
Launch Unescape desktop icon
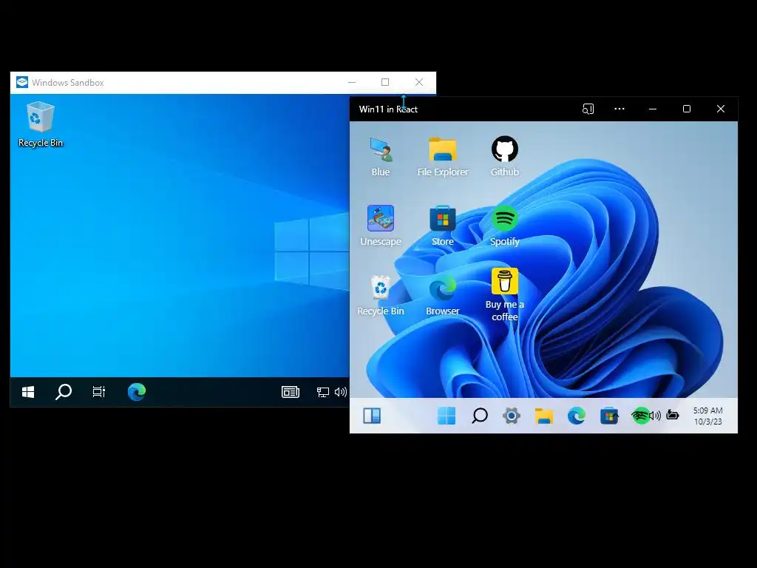(381, 226)
